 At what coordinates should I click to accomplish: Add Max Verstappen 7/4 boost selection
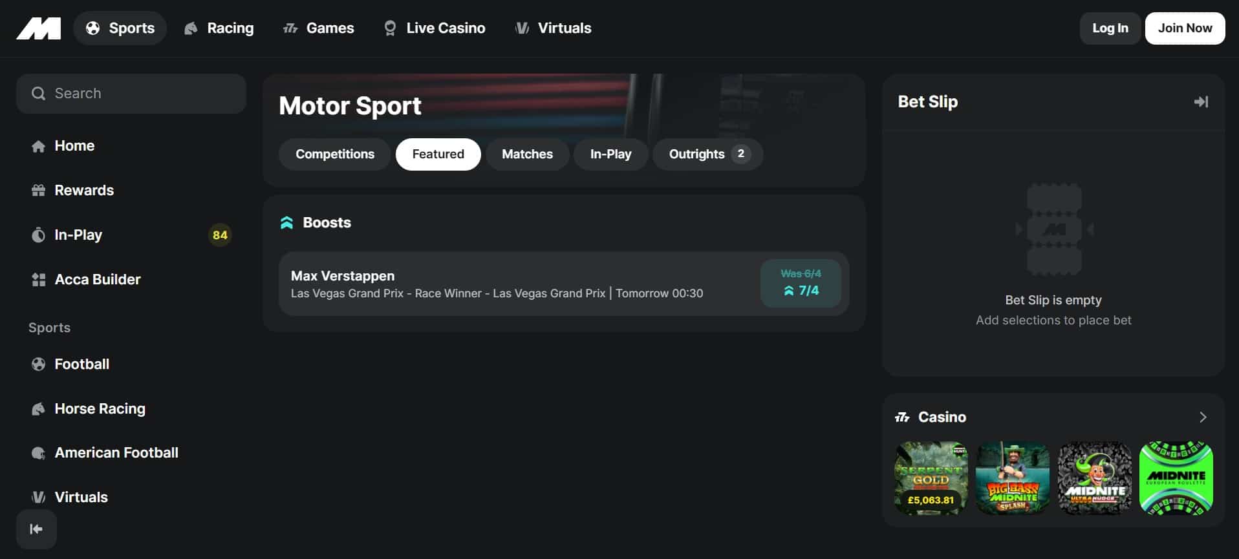pos(801,283)
